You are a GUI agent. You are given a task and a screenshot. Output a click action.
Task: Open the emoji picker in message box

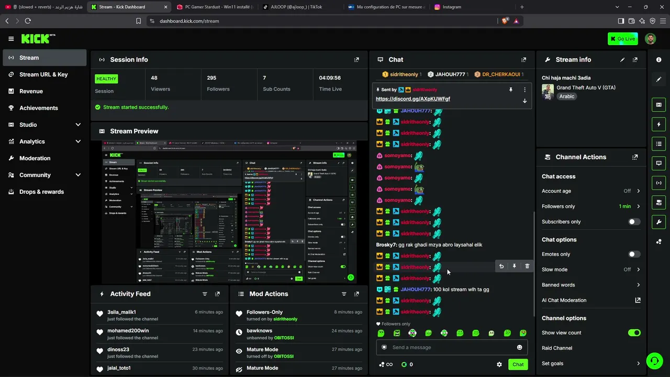click(x=519, y=347)
